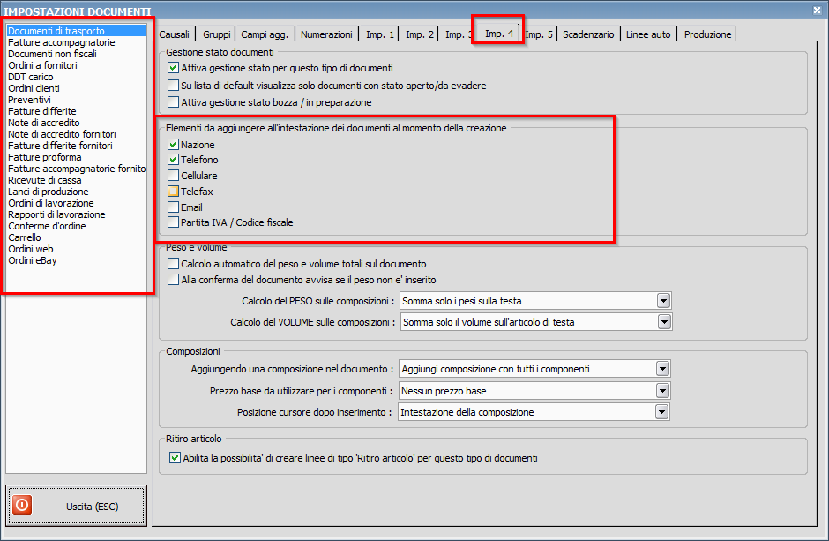
Task: Open 'Posizione cursore dopo inserimento' dropdown arrow
Action: click(x=661, y=412)
